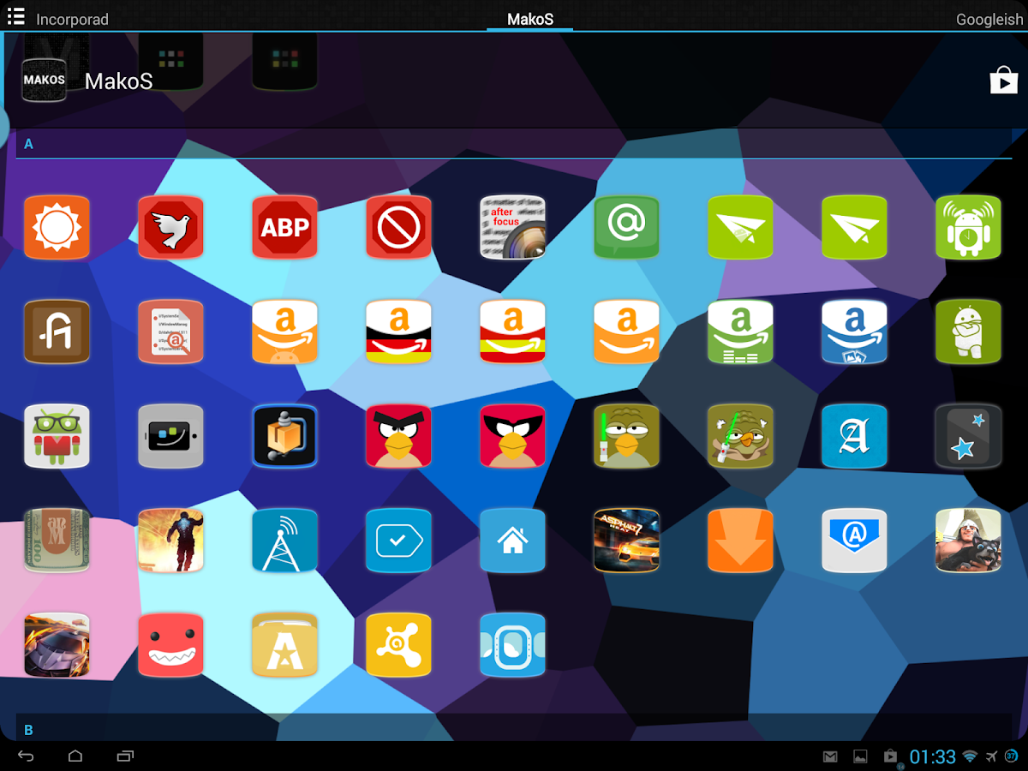
Task: Tap the blue gothic letter A icon
Action: pos(854,436)
